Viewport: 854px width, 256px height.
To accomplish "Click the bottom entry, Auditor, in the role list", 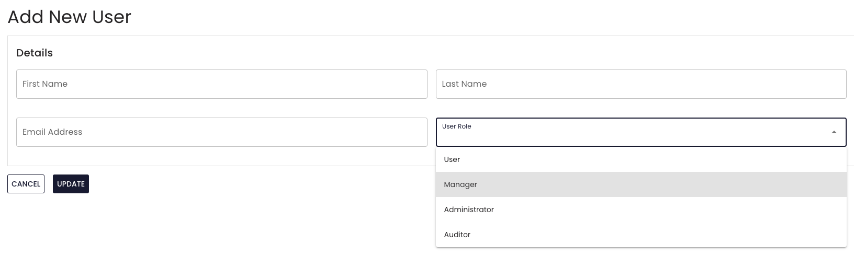I will coord(641,235).
